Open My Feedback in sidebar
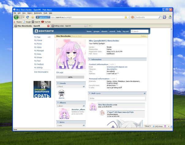This screenshot has width=185, height=145. (x=39, y=64)
